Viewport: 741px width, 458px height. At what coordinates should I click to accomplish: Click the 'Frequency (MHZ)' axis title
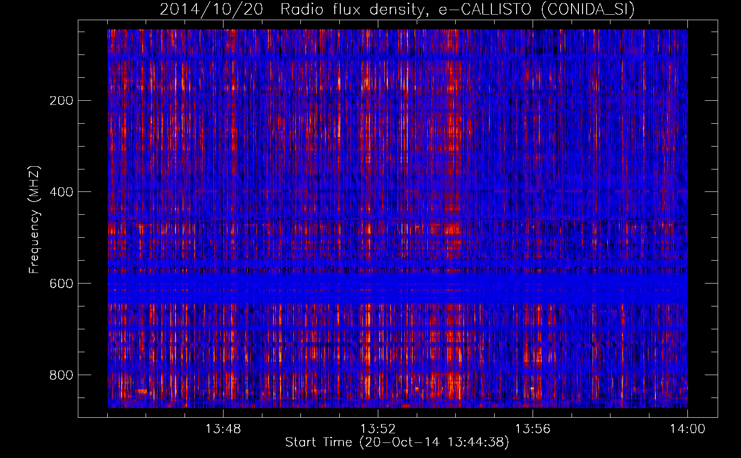(x=35, y=219)
